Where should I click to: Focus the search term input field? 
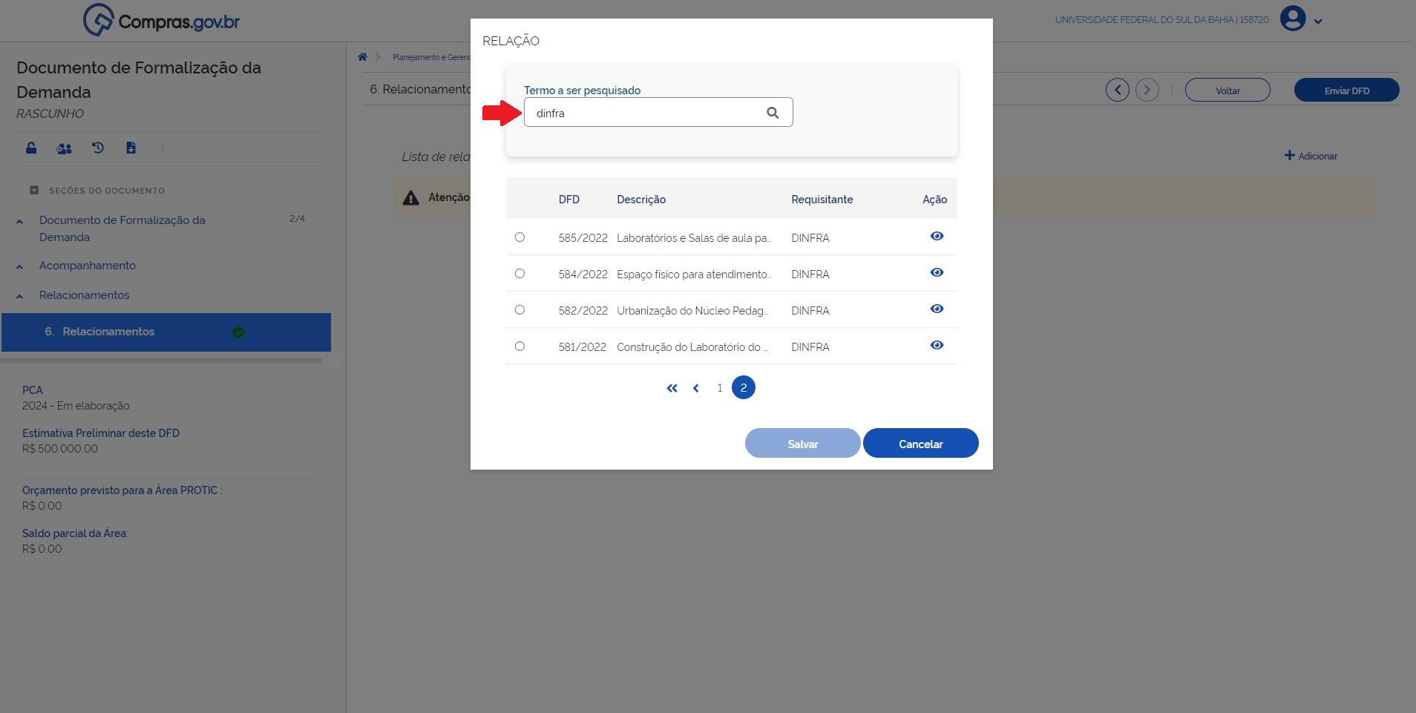click(646, 113)
